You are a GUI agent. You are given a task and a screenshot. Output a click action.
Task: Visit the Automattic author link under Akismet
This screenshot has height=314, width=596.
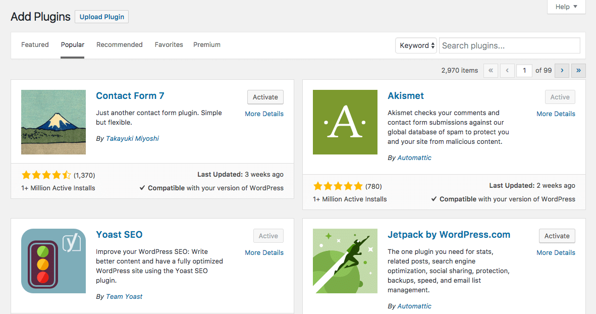point(414,158)
